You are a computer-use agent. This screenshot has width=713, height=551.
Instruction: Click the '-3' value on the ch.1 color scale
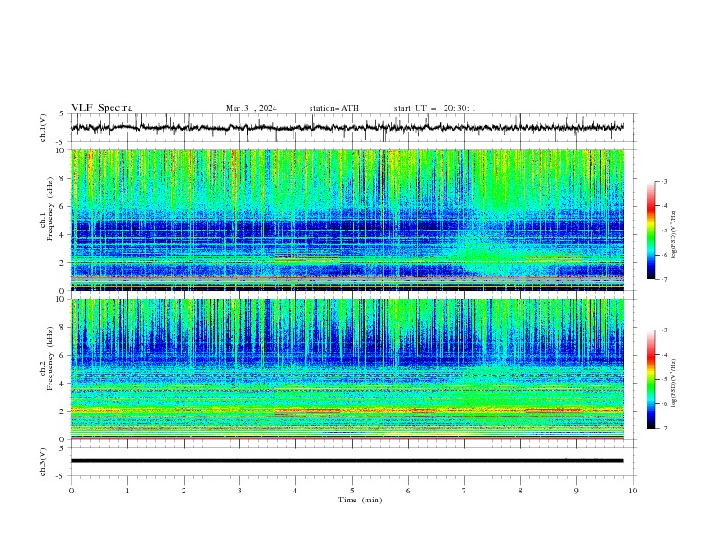(x=663, y=181)
